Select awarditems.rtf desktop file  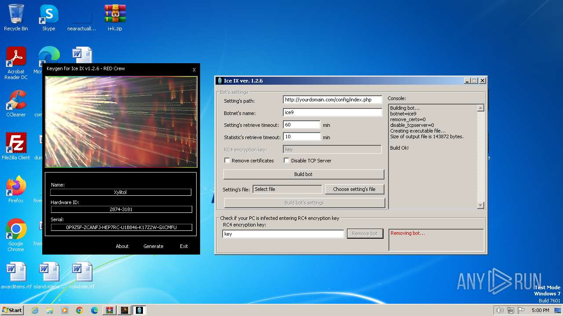tap(16, 276)
